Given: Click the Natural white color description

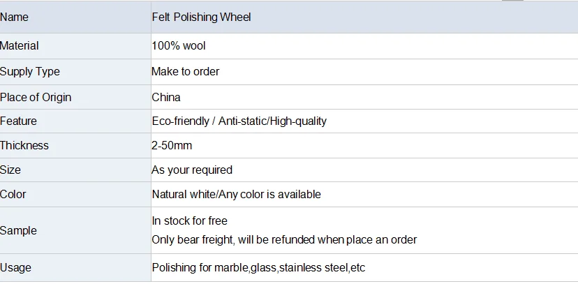Looking at the screenshot, I should 236,195.
